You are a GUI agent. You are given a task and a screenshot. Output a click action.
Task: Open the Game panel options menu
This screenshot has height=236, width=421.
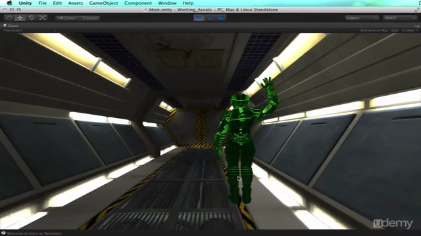point(416,26)
